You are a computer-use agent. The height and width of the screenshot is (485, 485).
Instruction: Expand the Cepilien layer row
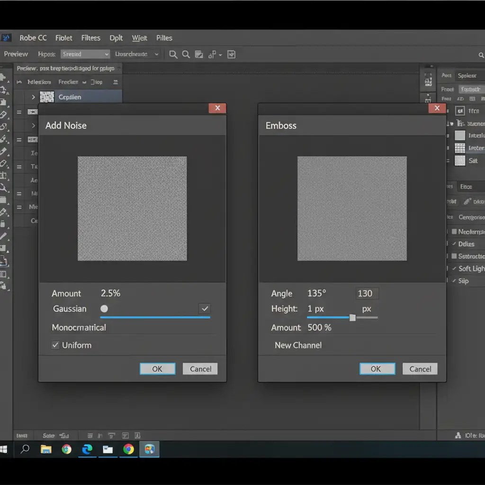point(33,97)
